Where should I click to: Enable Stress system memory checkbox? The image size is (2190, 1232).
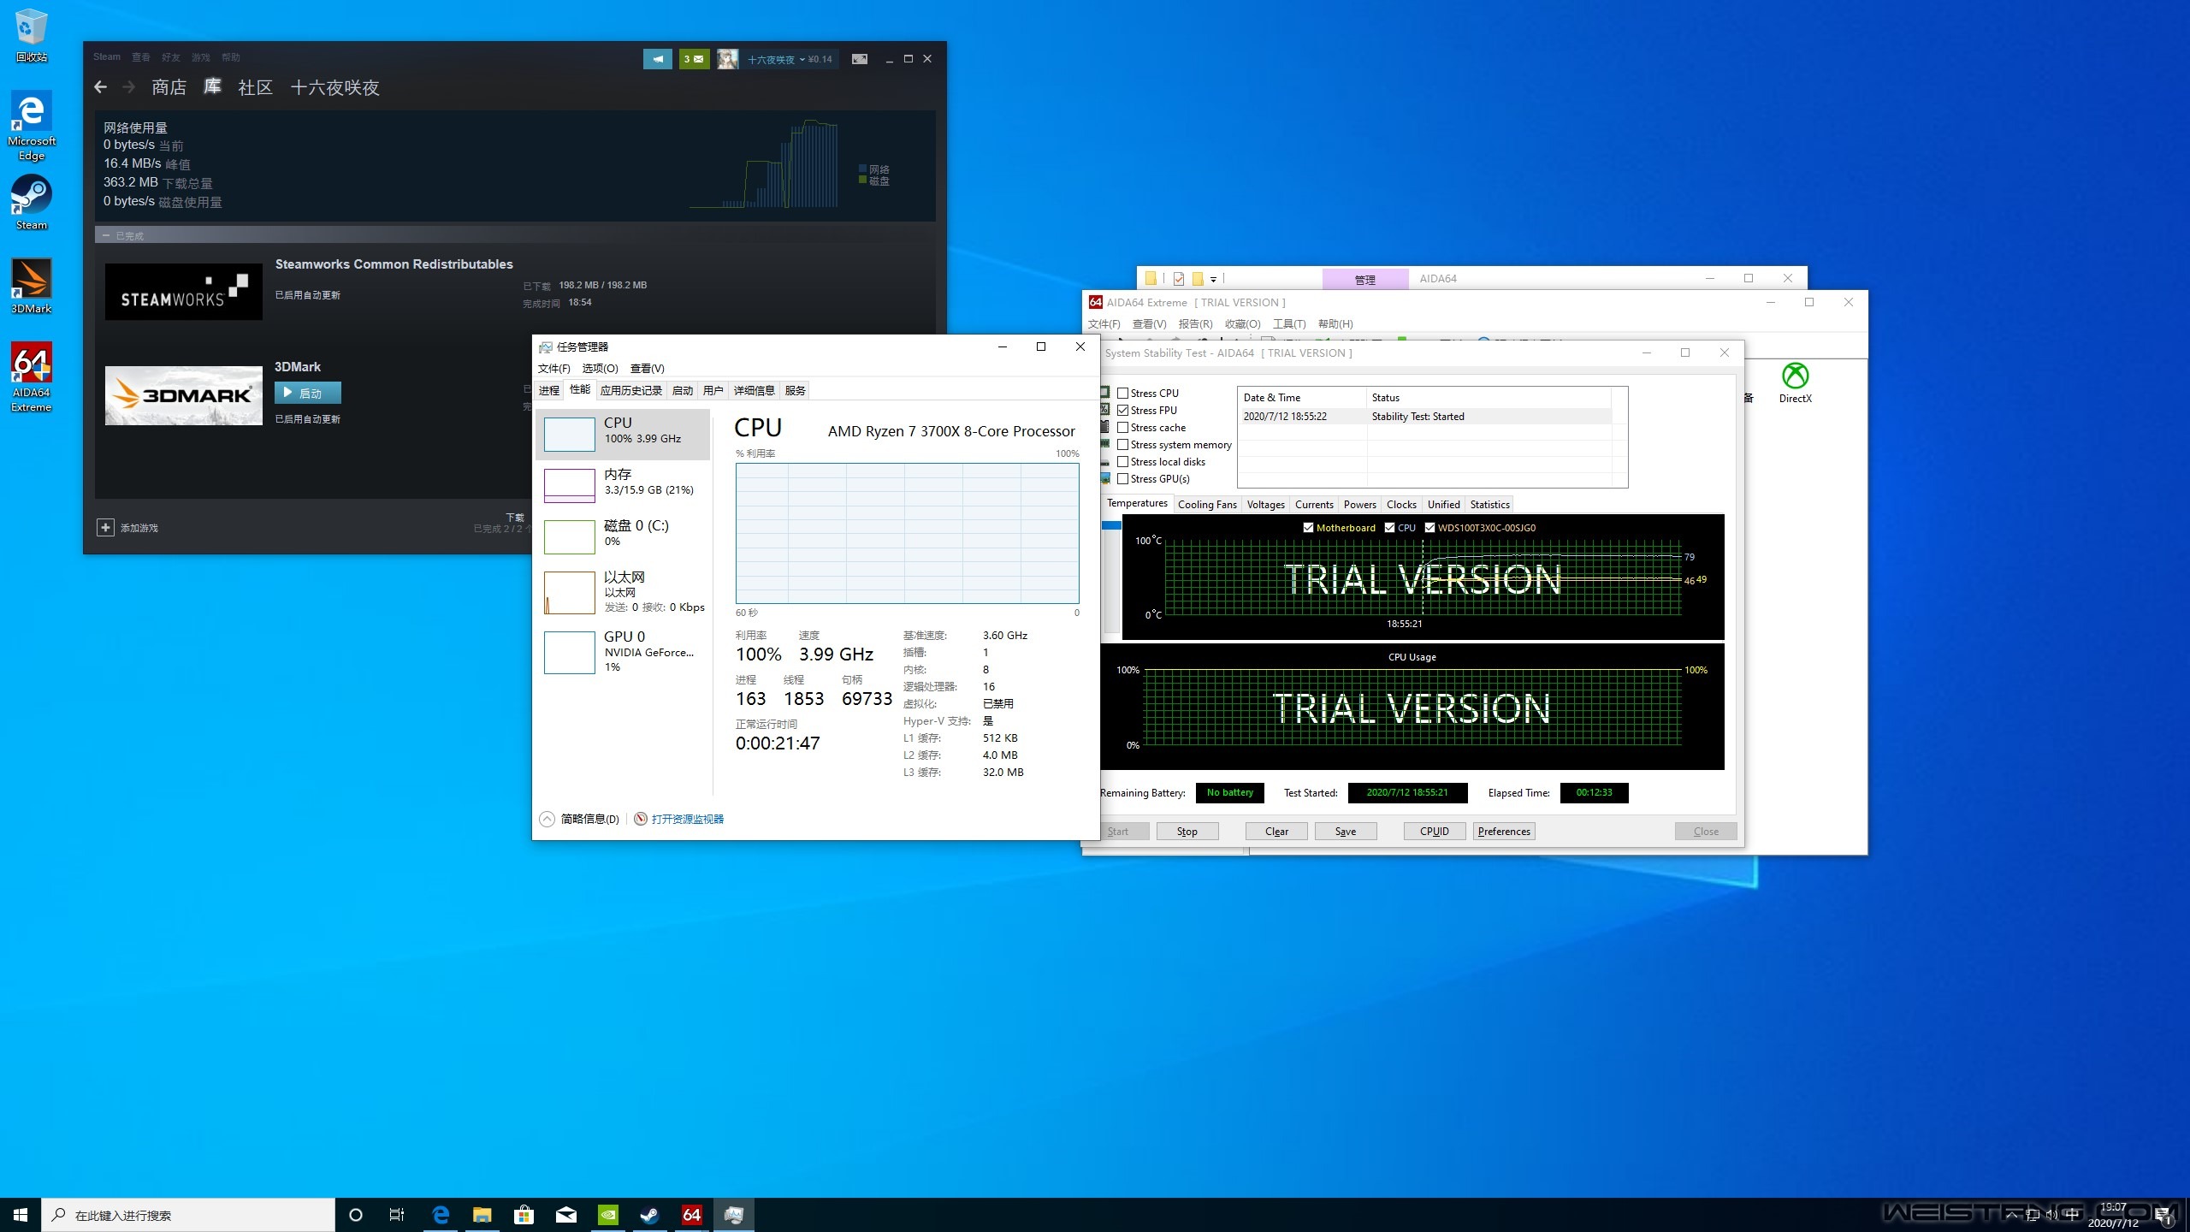[x=1123, y=445]
